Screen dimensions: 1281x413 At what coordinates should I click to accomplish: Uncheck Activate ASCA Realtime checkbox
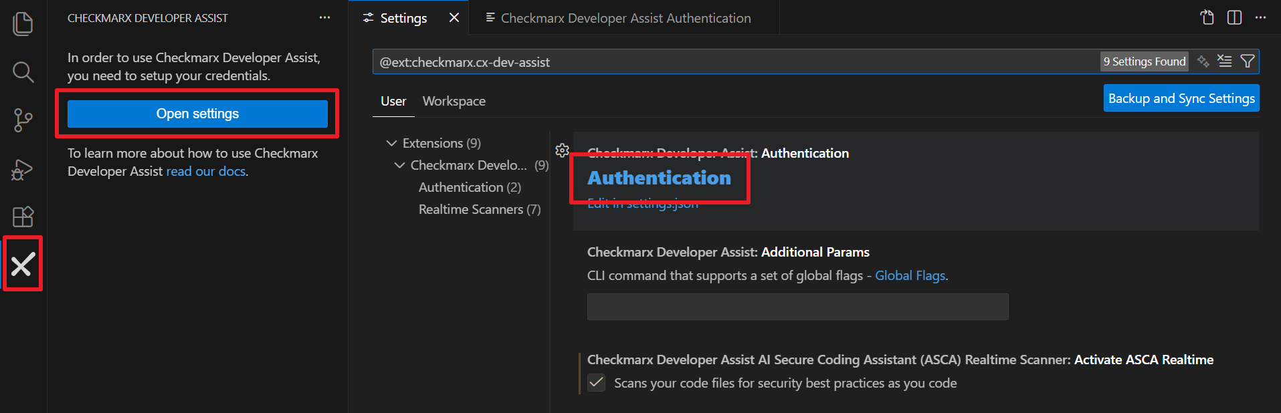596,383
